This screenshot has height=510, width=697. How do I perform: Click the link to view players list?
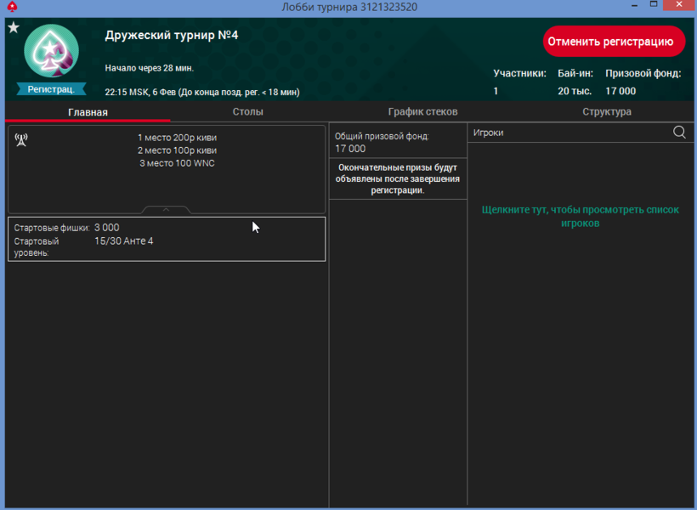pos(580,216)
